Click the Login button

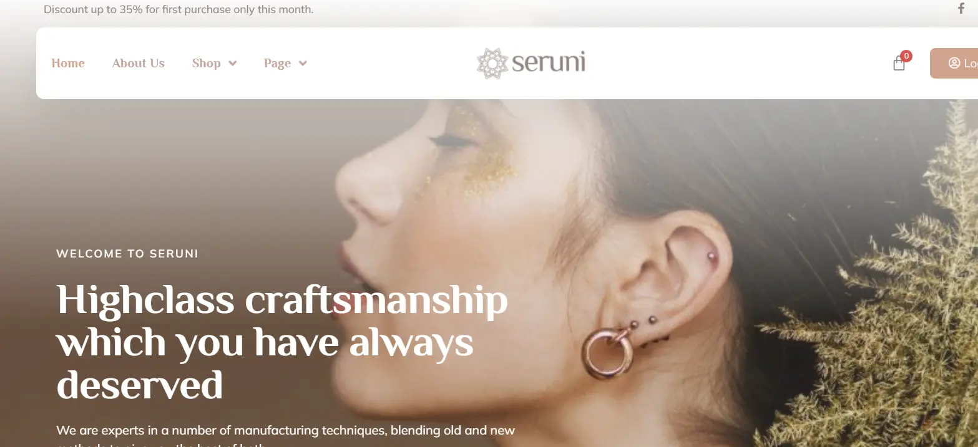(x=954, y=63)
